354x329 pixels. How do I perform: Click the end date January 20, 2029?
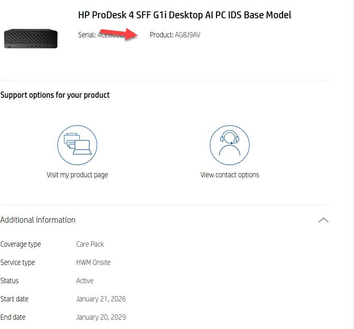click(101, 317)
